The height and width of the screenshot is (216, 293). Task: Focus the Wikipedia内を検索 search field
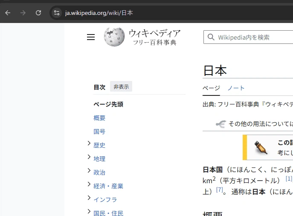[249, 37]
